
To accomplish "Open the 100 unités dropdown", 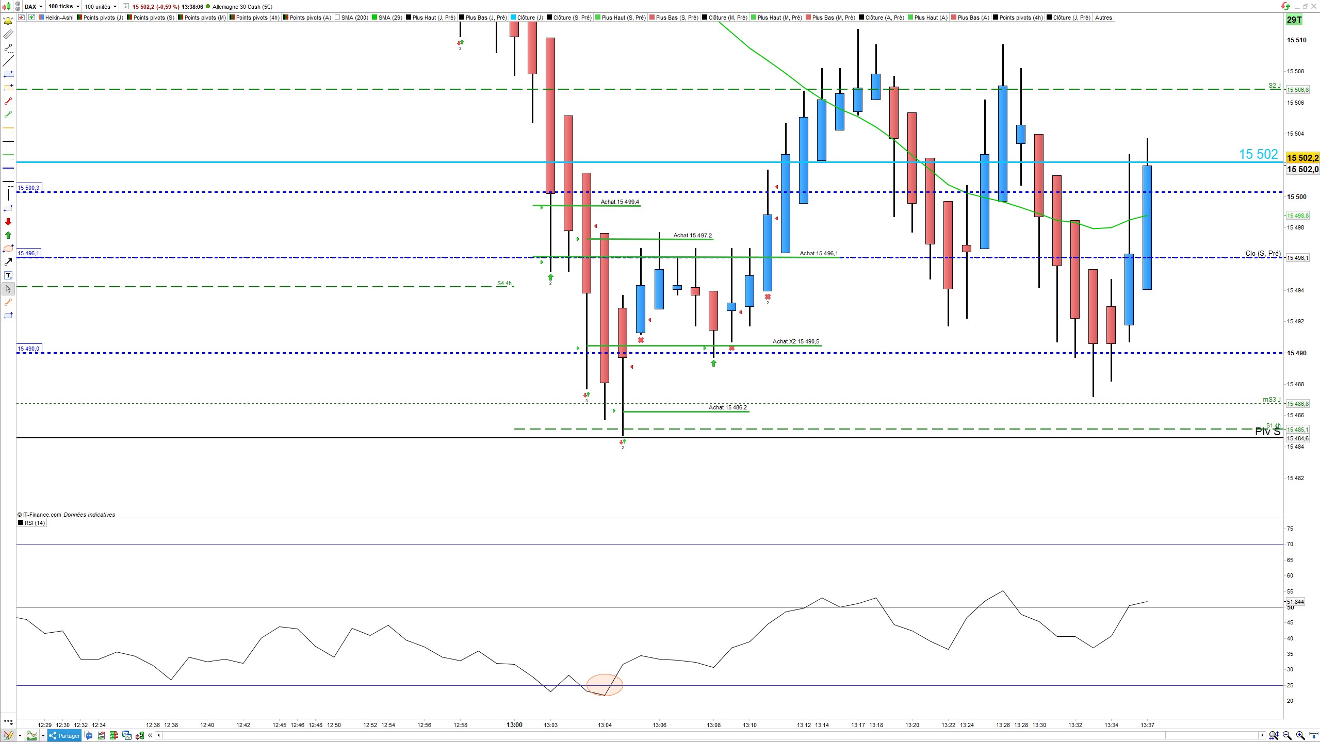I will tap(101, 7).
